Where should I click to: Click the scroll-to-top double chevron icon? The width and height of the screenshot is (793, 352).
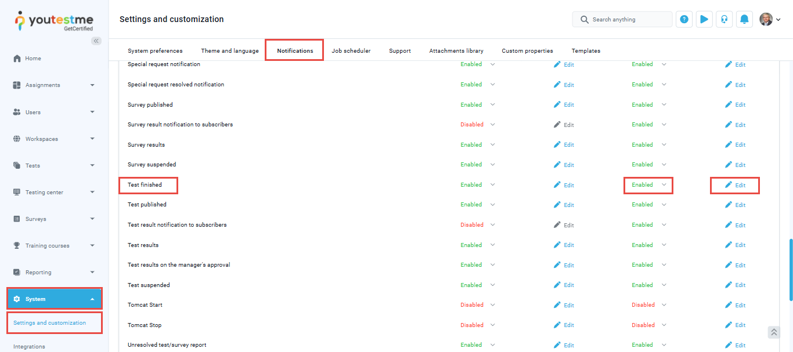(774, 332)
